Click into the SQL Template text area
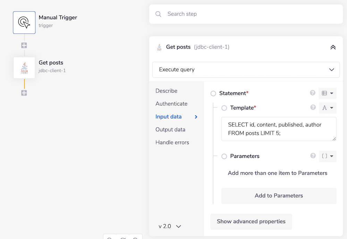 click(x=279, y=129)
